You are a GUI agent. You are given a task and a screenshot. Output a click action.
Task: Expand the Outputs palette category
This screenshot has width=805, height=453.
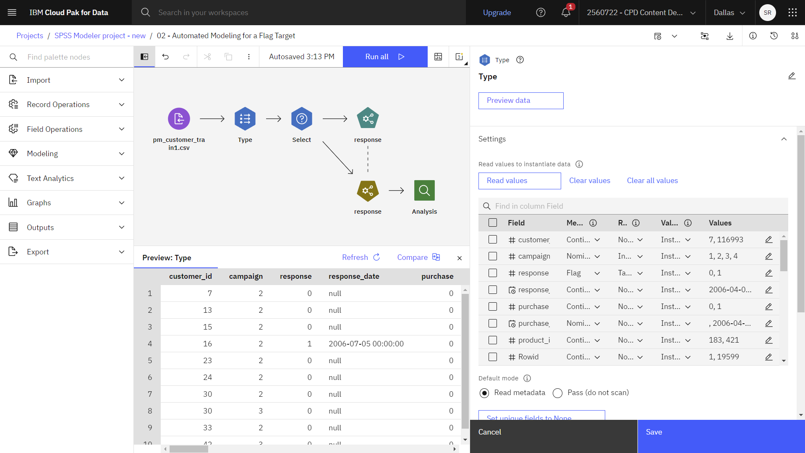point(67,227)
